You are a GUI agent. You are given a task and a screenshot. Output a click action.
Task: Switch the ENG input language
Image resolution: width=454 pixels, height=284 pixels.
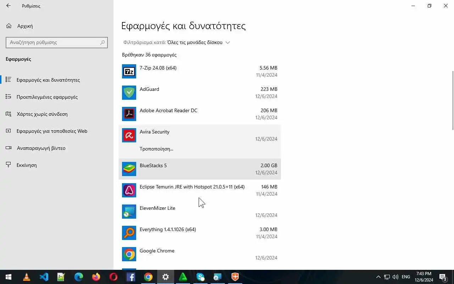tap(406, 277)
